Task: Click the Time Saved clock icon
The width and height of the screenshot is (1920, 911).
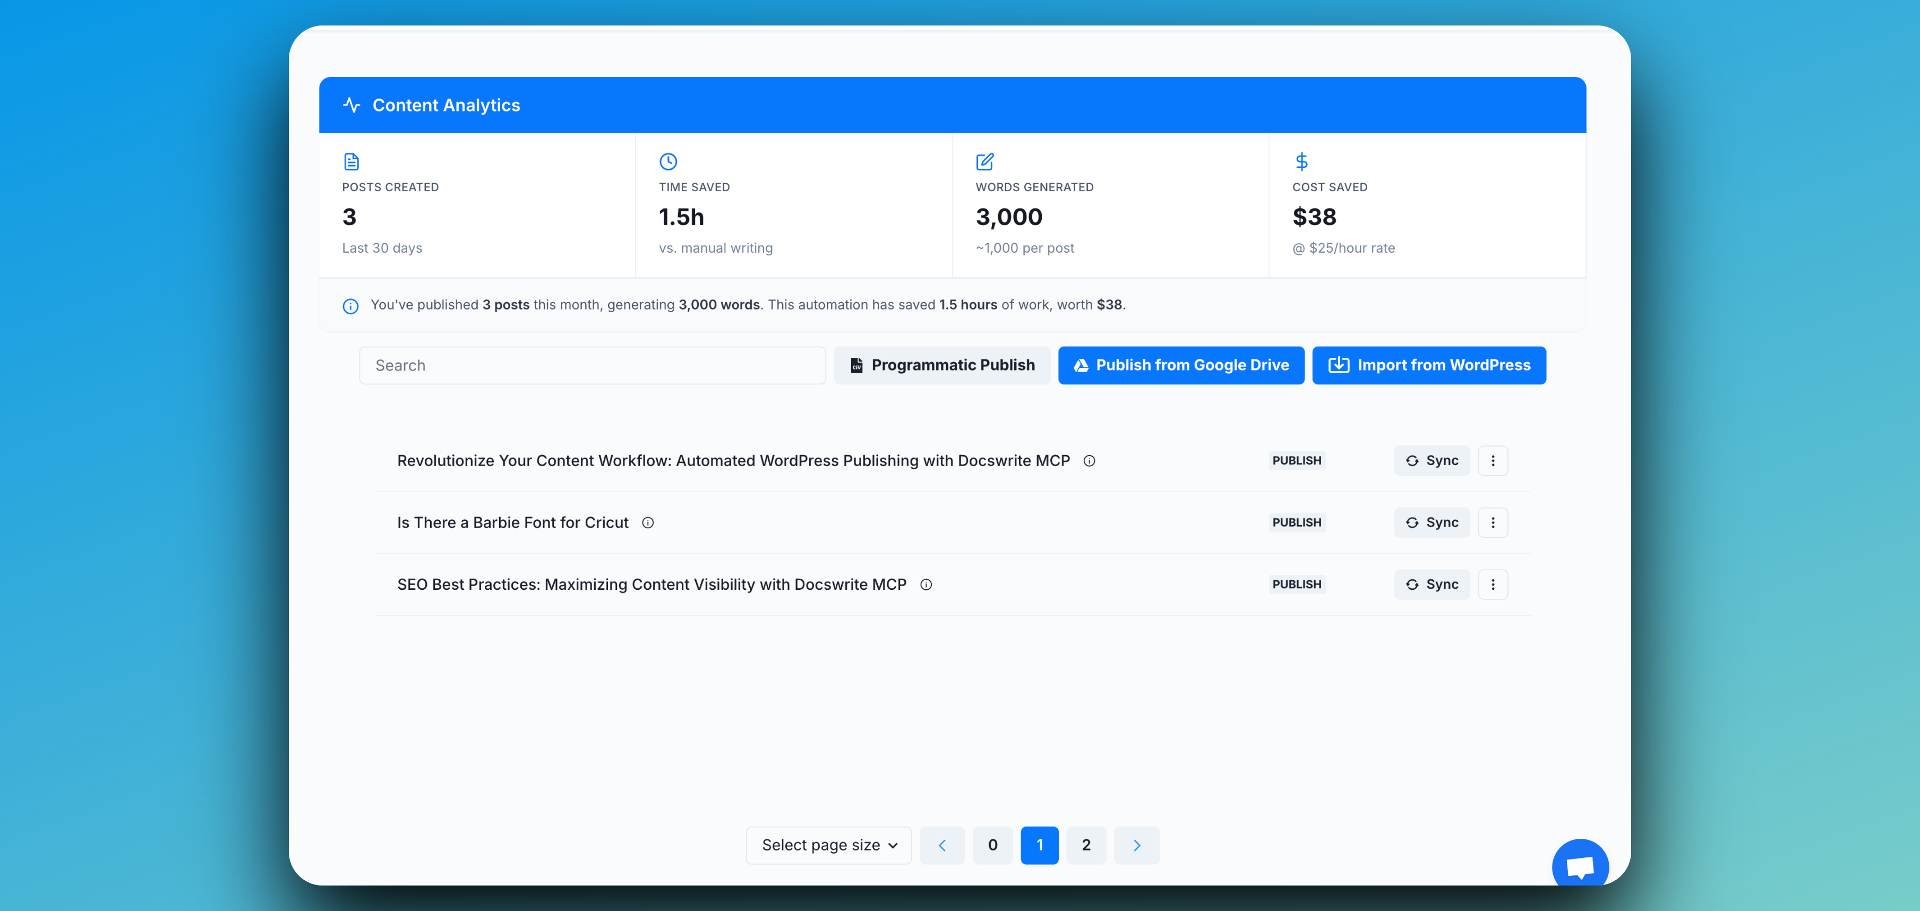Action: point(668,161)
